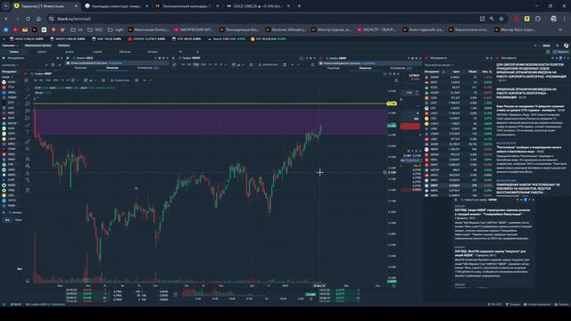Image resolution: width=571 pixels, height=321 pixels.
Task: Select the text annotation tool in chart sidebar
Action: (28, 133)
